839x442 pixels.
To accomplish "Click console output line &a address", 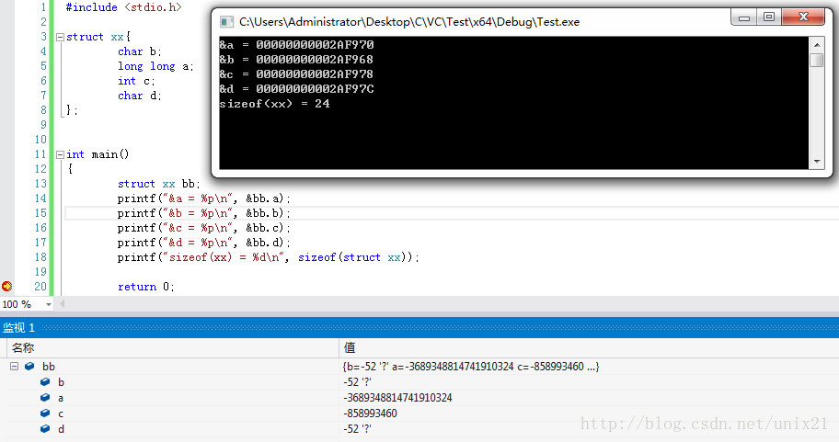I will pyautogui.click(x=296, y=45).
